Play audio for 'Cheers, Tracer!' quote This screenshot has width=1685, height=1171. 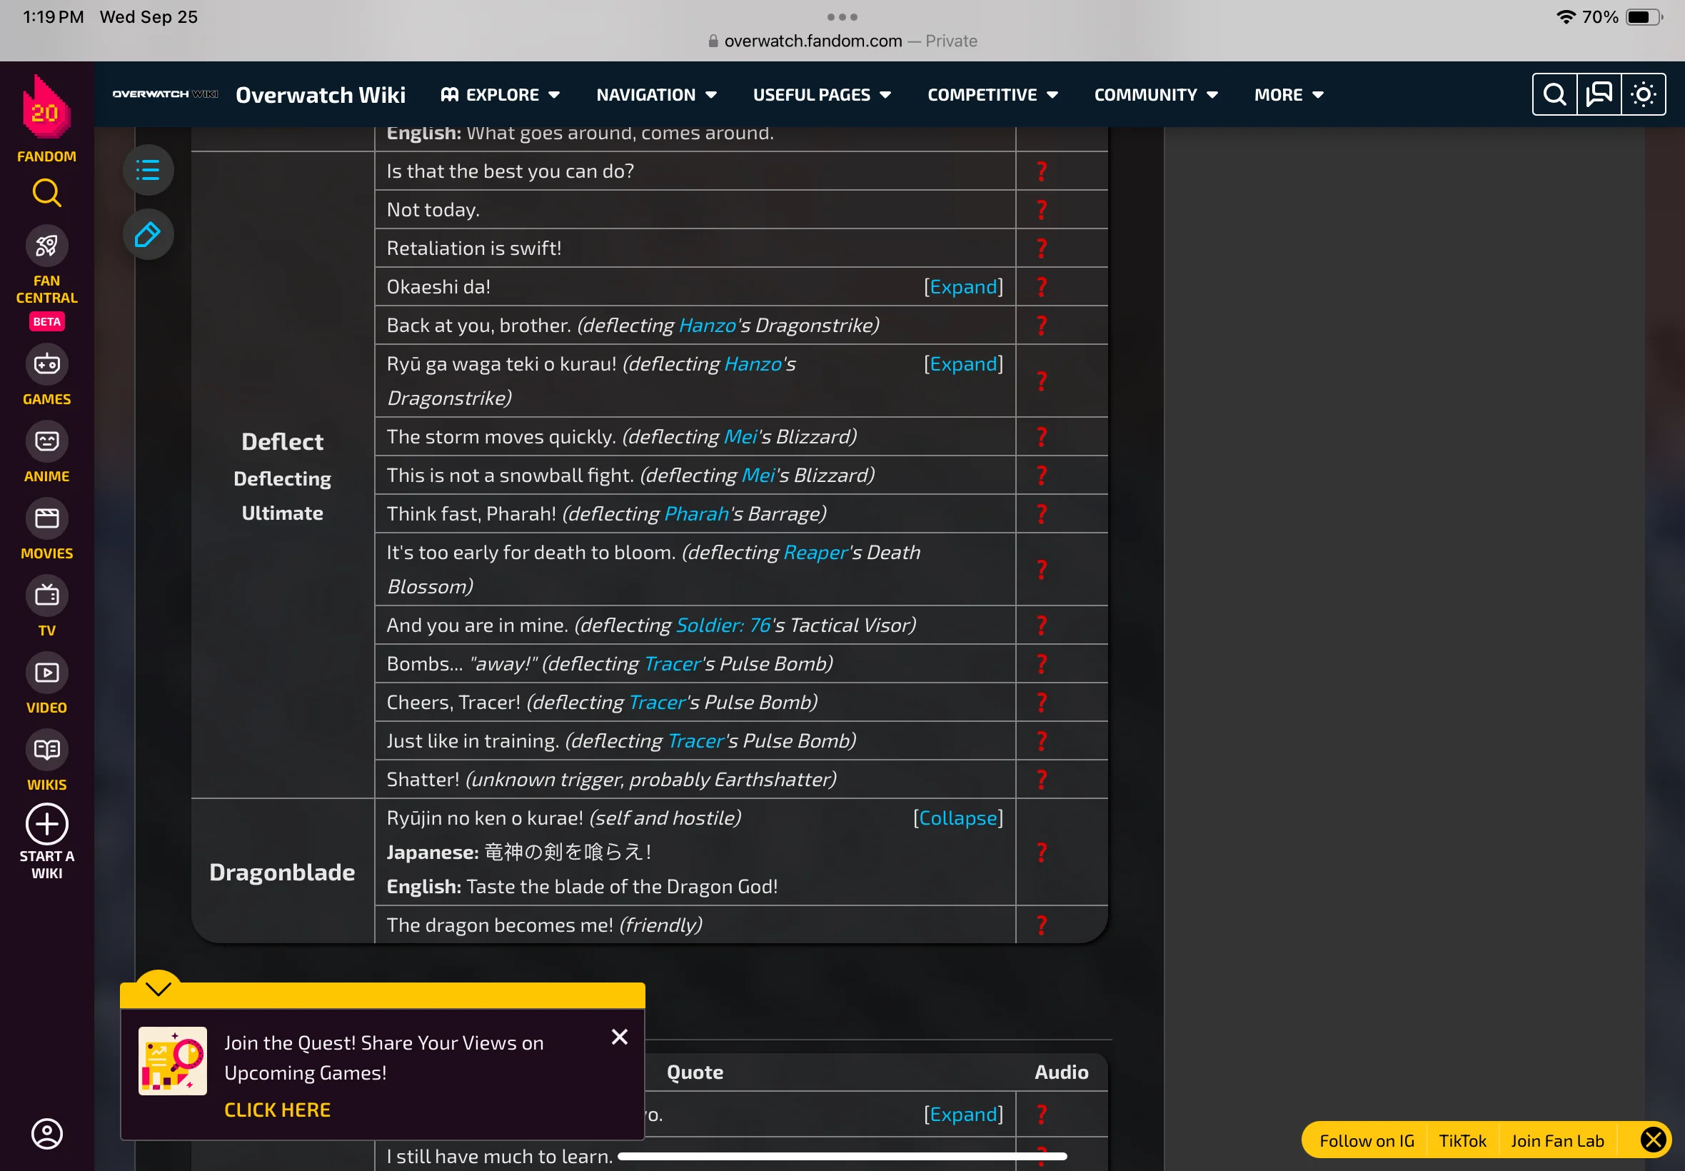tap(1042, 702)
